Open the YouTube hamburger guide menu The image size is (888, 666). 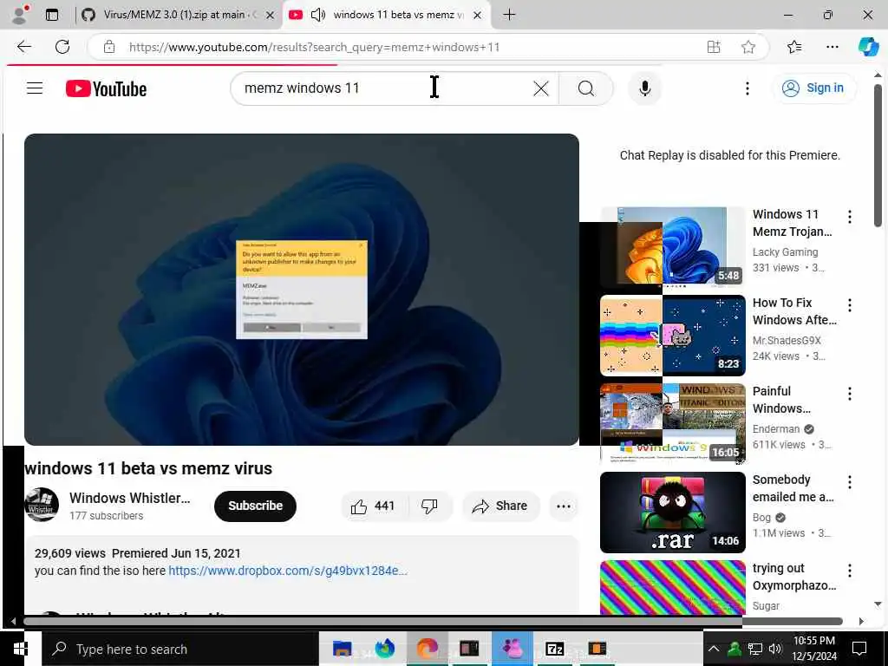[35, 88]
